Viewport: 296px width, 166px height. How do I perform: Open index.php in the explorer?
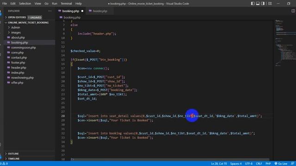pyautogui.click(x=18, y=73)
